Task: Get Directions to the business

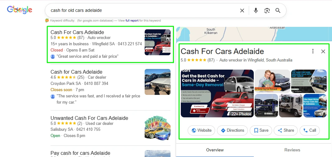Action: 232,130
